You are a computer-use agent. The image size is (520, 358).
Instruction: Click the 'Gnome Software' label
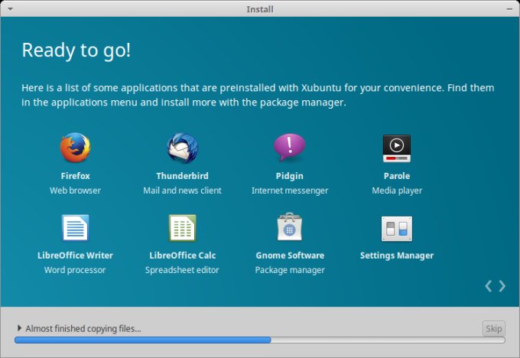pyautogui.click(x=290, y=255)
